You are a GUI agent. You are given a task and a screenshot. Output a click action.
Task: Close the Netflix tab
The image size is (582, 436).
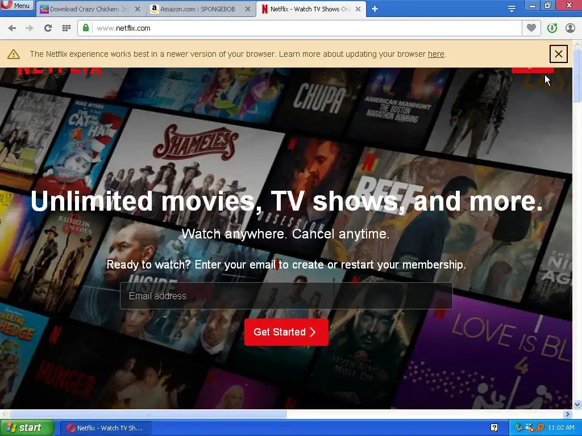tap(358, 9)
